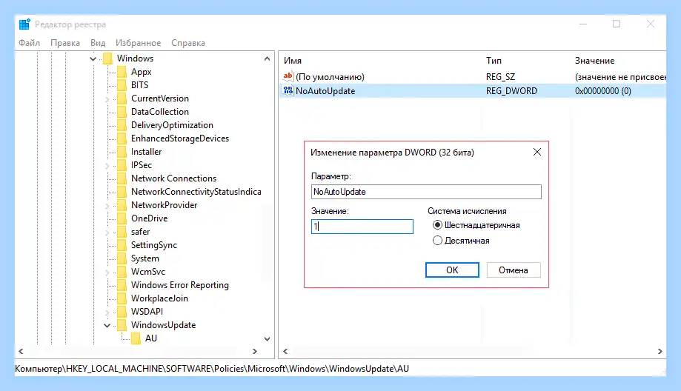Click the Отмена button in dialog
The height and width of the screenshot is (391, 681).
click(x=514, y=270)
